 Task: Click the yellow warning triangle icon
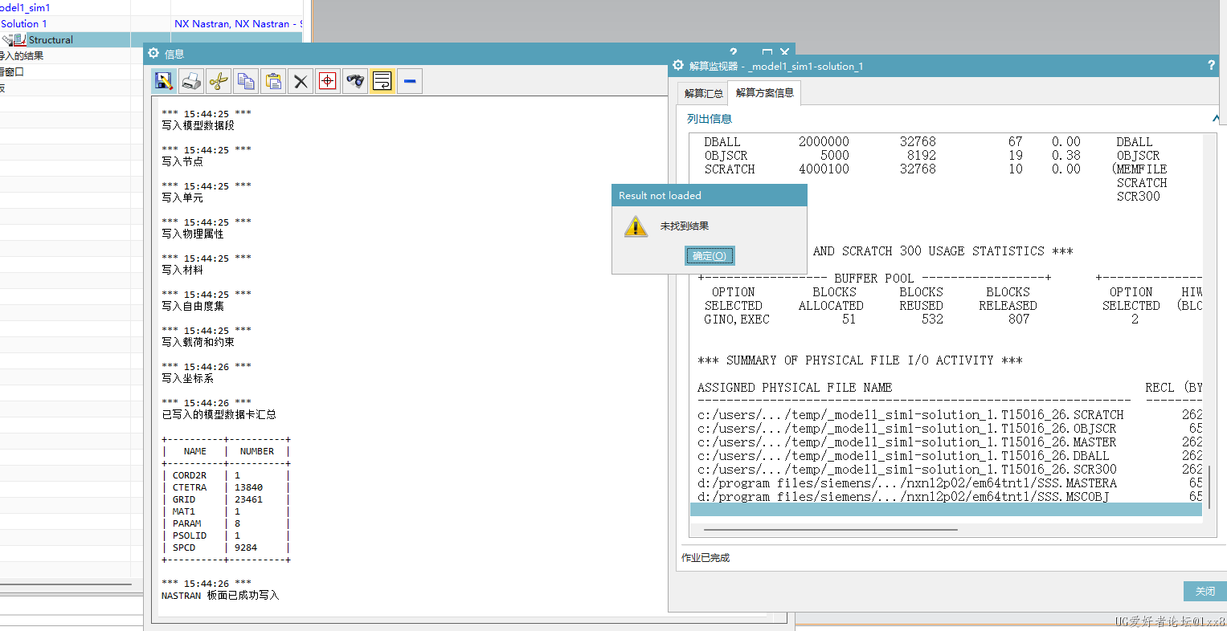[x=636, y=226]
